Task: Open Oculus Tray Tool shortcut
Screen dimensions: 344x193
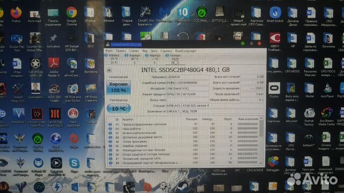Action: pos(17,42)
